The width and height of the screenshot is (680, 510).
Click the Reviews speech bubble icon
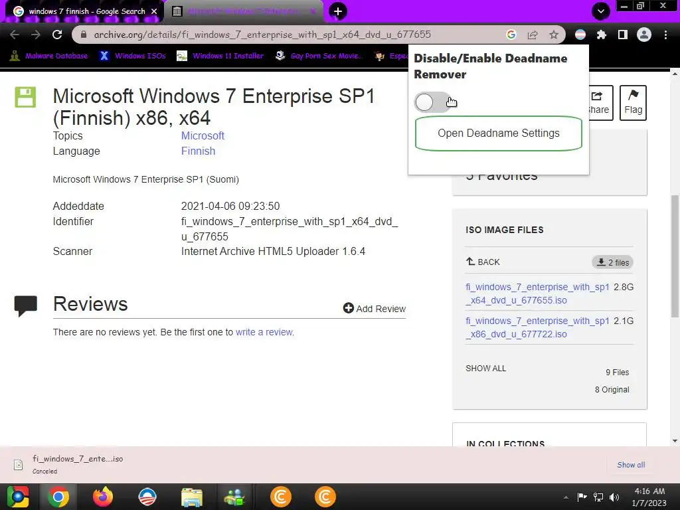click(x=26, y=305)
